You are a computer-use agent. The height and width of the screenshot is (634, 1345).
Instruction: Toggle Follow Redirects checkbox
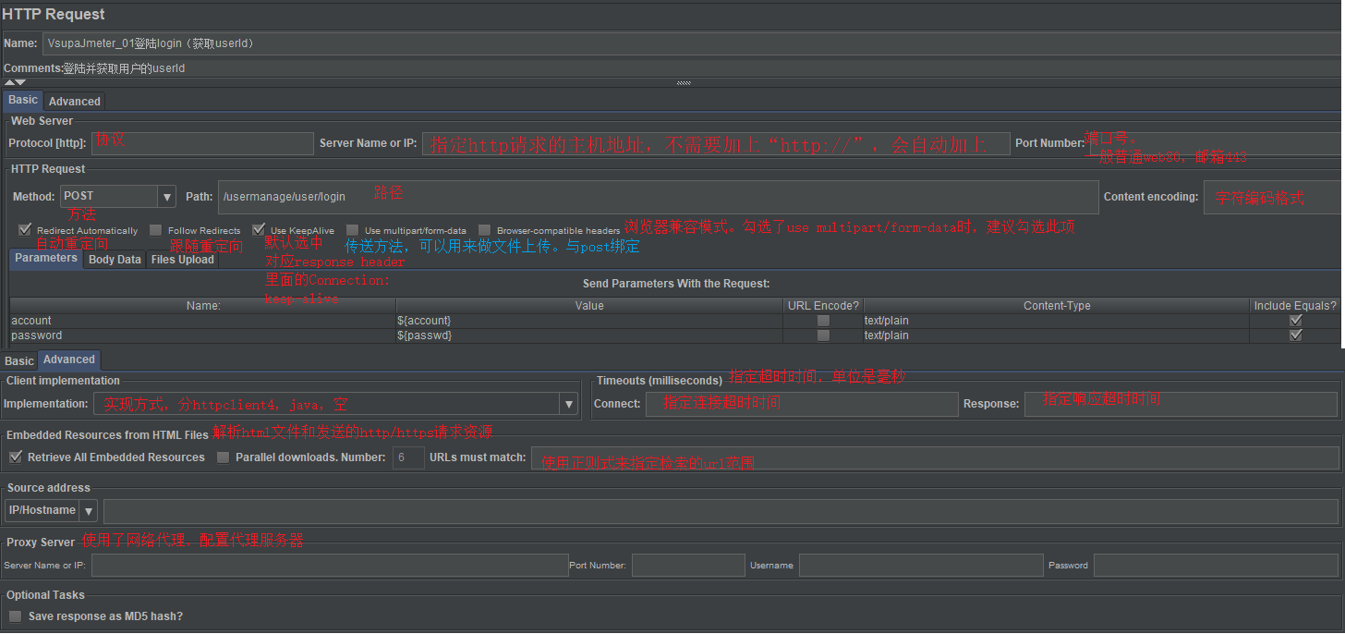pyautogui.click(x=155, y=230)
